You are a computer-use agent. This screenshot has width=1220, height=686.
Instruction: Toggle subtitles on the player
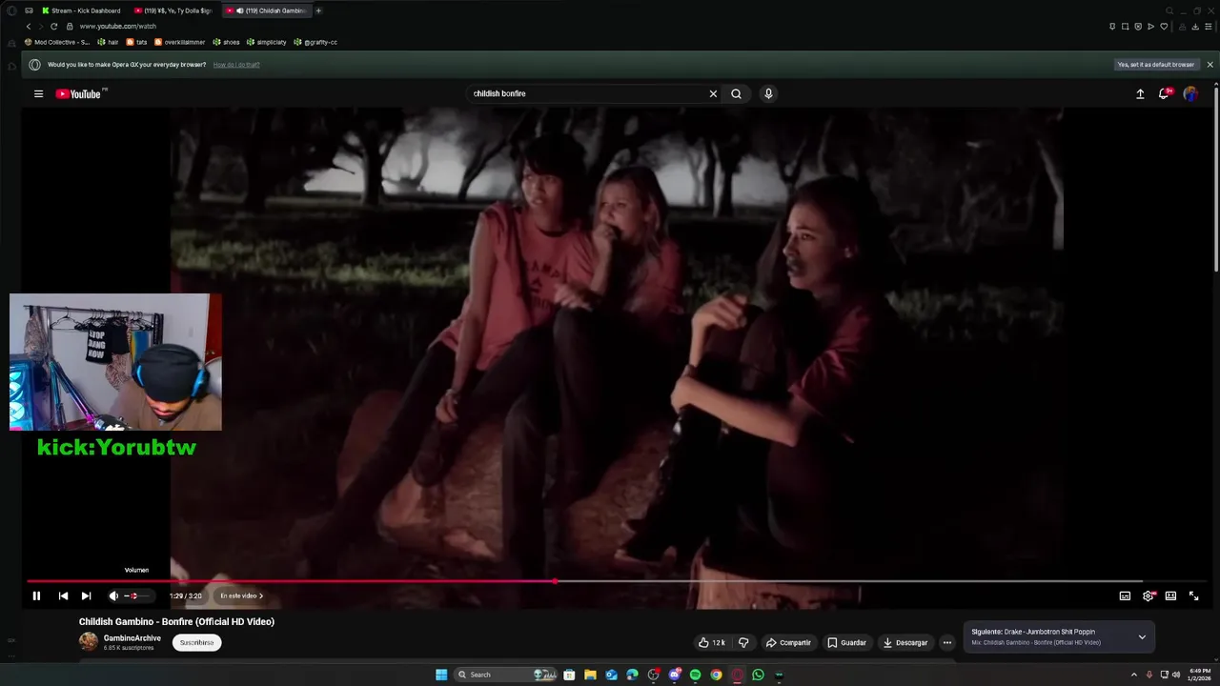click(1125, 595)
